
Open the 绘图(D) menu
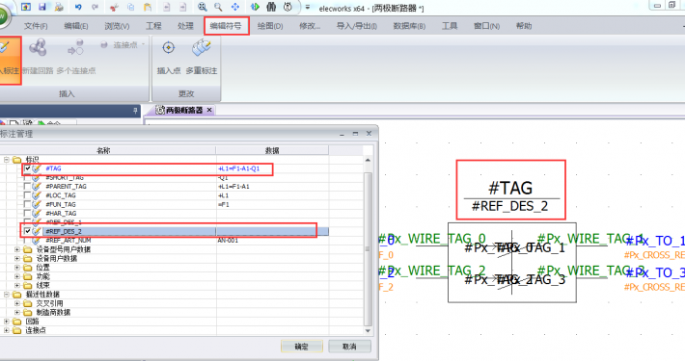click(270, 26)
